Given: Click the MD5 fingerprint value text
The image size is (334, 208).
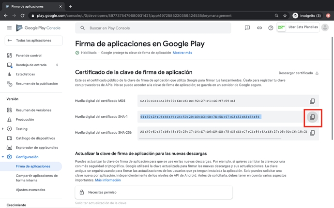Looking at the screenshot, I should pyautogui.click(x=188, y=101).
